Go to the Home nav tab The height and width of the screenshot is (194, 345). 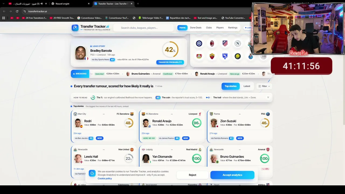coord(182,28)
